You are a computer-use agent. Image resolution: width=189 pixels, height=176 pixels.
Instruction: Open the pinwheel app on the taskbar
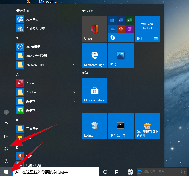pos(130,172)
